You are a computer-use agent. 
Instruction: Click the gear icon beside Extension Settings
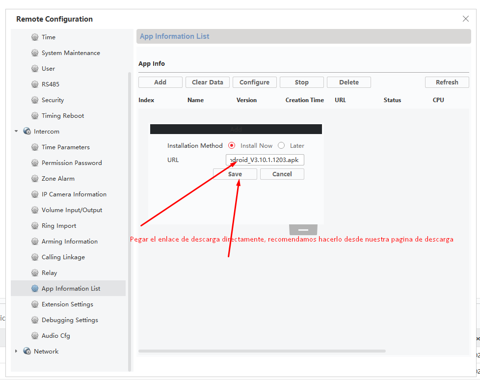[35, 304]
